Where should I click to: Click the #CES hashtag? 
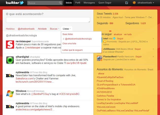[62, 94]
